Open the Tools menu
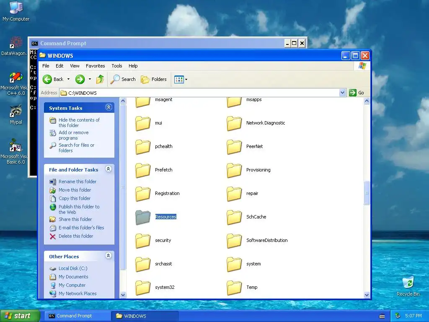The height and width of the screenshot is (322, 429). point(117,66)
